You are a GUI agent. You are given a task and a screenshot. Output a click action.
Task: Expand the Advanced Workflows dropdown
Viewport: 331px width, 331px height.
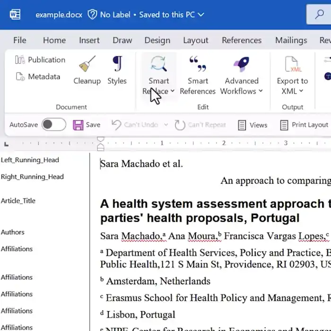tap(261, 91)
